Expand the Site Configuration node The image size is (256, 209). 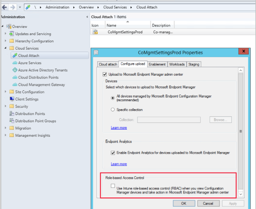(x=5, y=91)
